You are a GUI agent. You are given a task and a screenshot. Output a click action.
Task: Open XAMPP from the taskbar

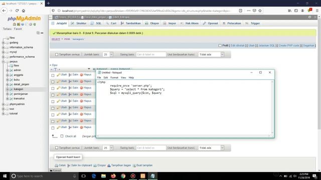click(142, 176)
